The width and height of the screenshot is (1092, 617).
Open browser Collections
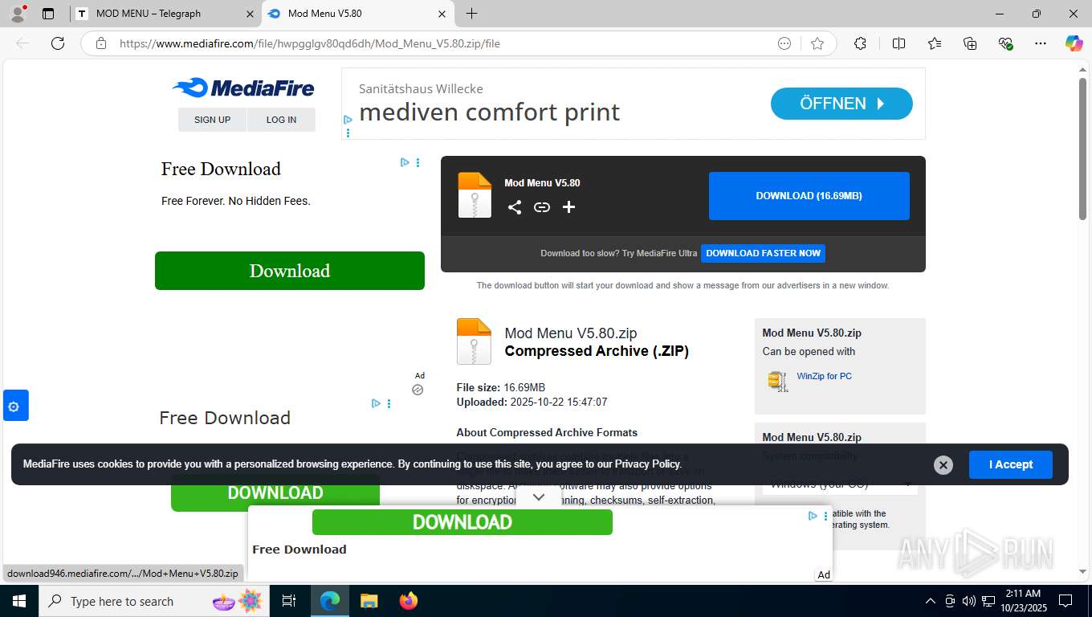click(970, 43)
